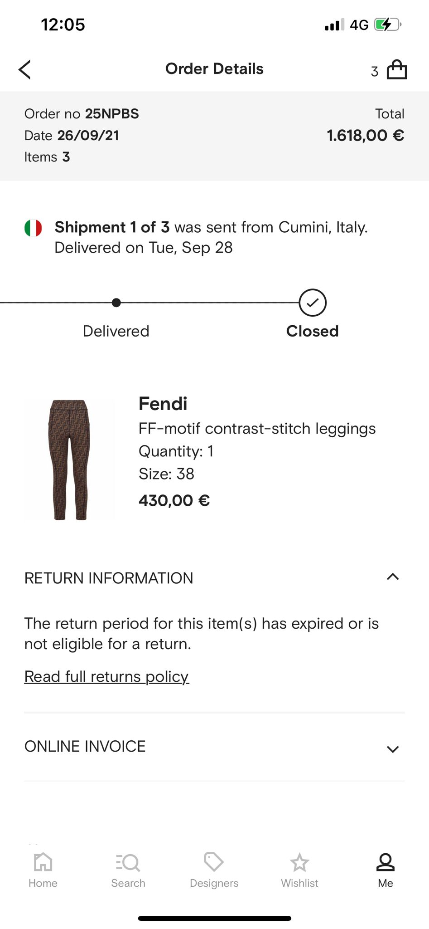
Task: Expand the Online Invoice chevron
Action: click(393, 749)
